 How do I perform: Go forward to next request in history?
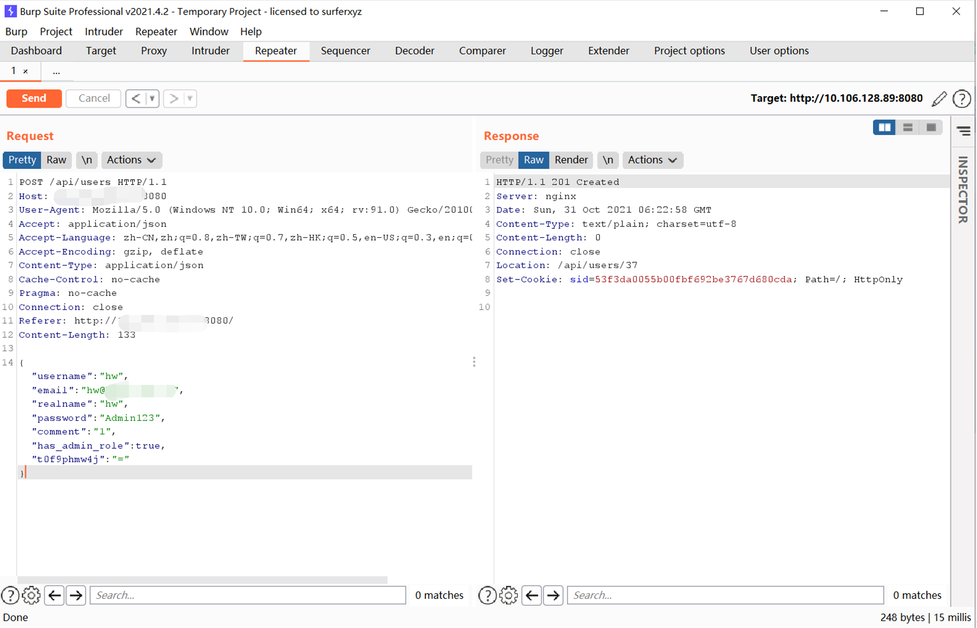(174, 99)
